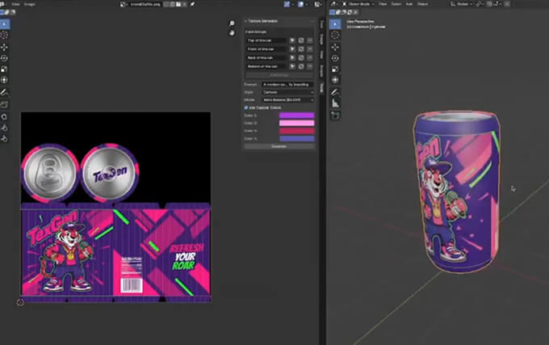Open the Style dropdown set to Cartoon

click(287, 92)
